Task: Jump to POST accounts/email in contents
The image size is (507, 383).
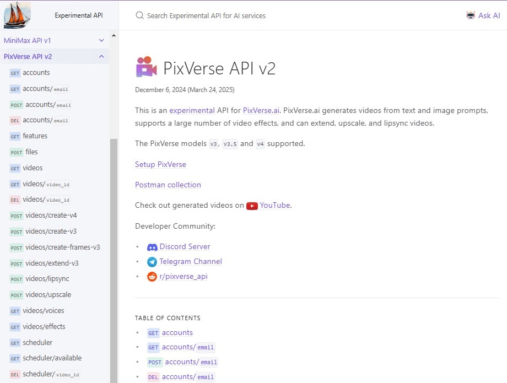Action: pos(182,362)
